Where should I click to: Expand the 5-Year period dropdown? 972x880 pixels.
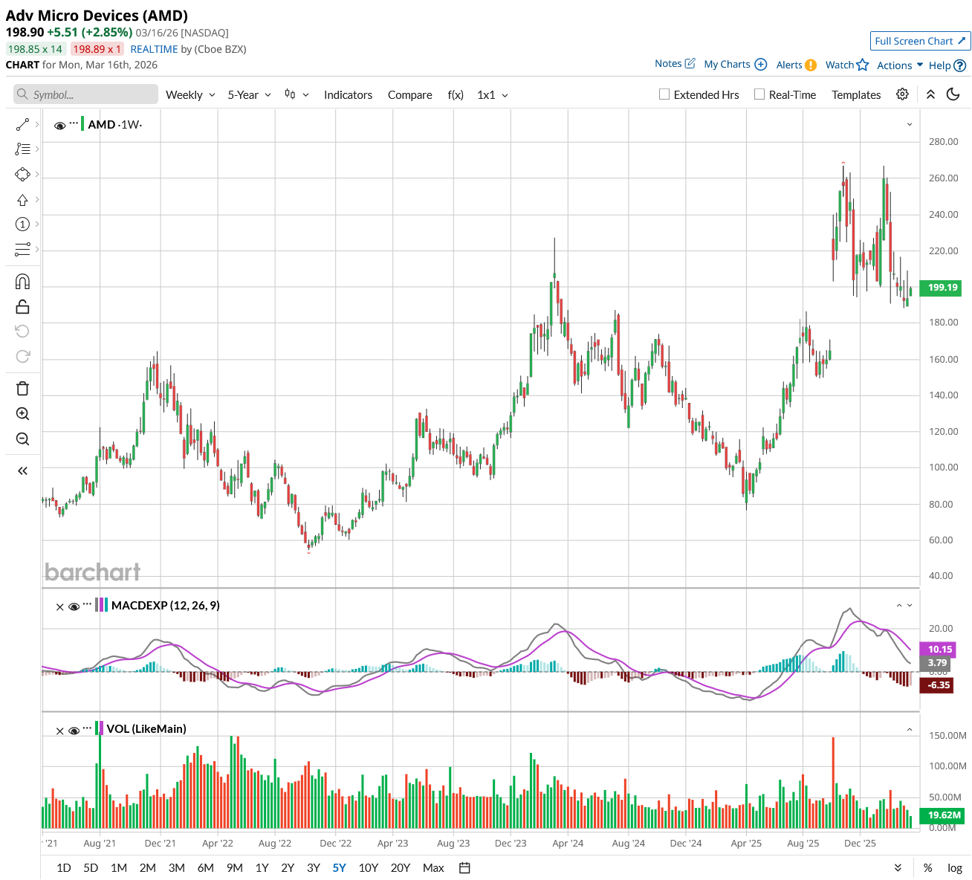249,95
